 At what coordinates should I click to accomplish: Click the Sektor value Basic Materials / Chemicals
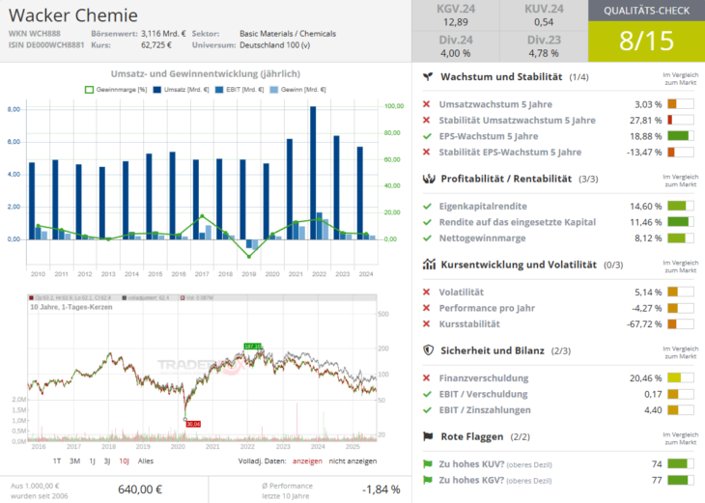point(288,34)
